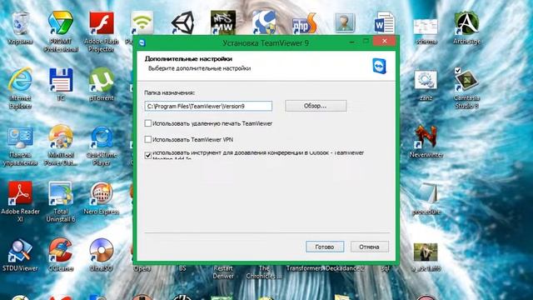Open Панель управления control panel icon
Image resolution: width=533 pixels, height=300 pixels.
[x=20, y=137]
